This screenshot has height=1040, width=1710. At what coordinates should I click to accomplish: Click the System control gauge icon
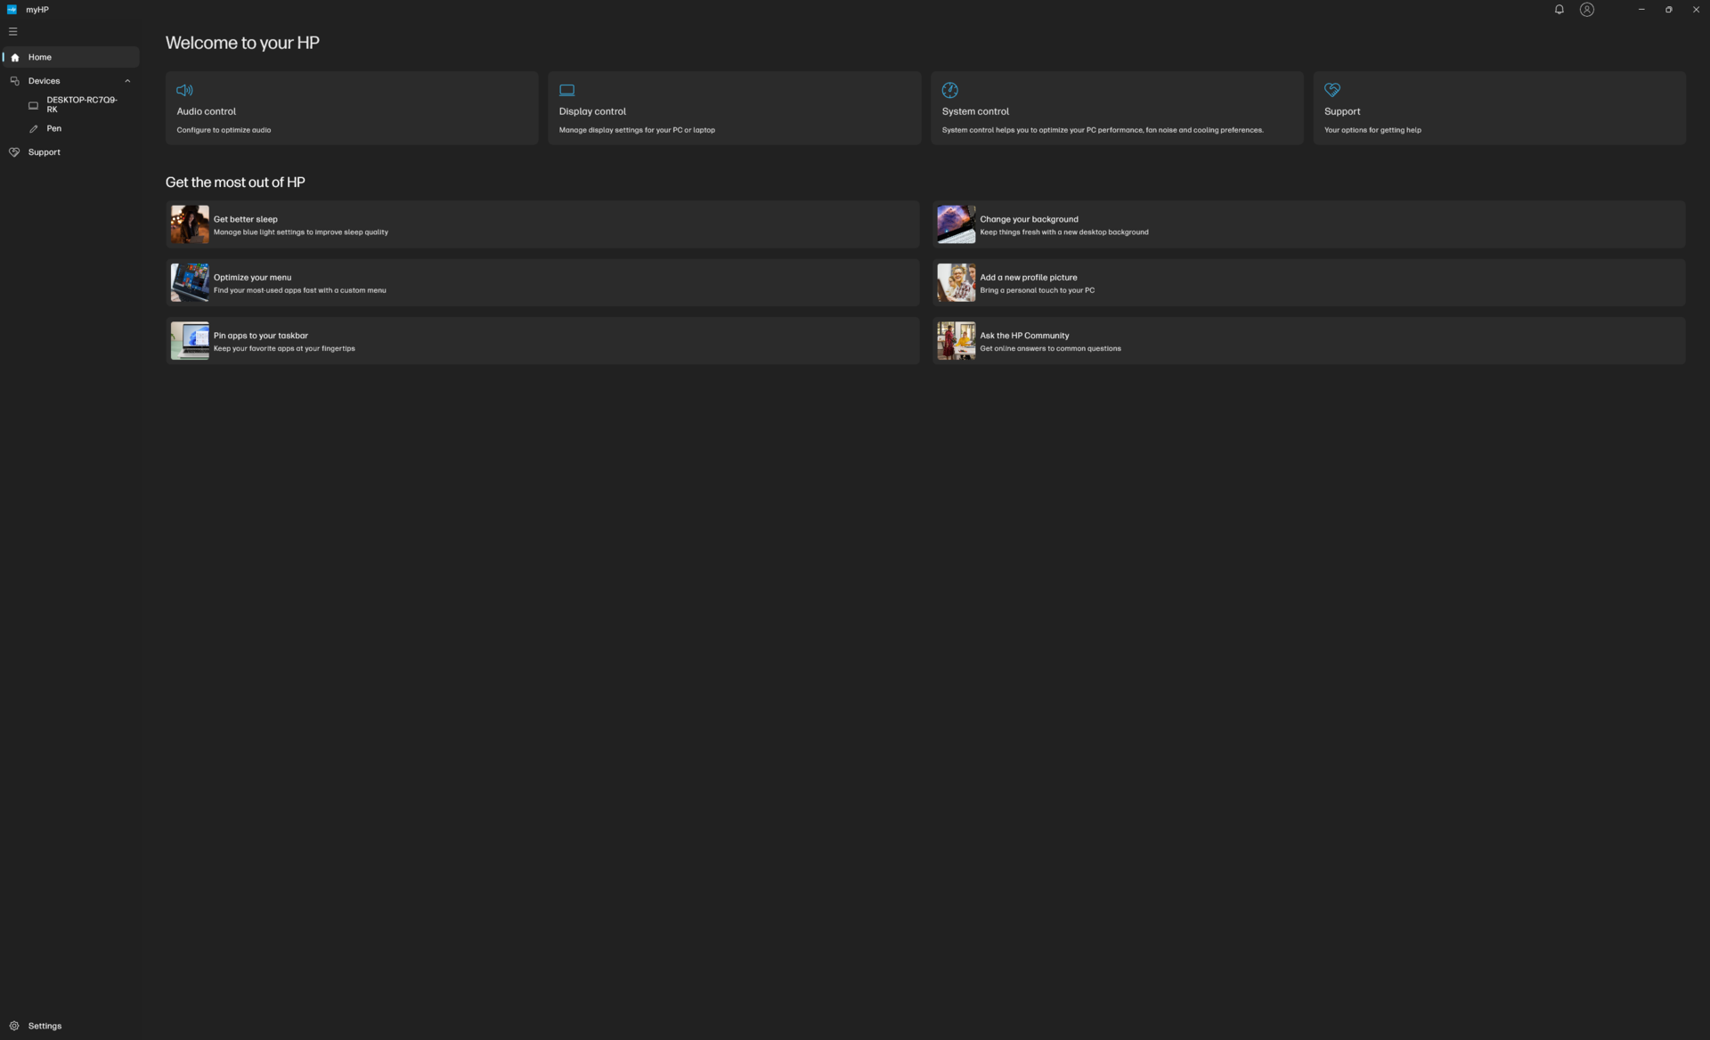pyautogui.click(x=949, y=90)
